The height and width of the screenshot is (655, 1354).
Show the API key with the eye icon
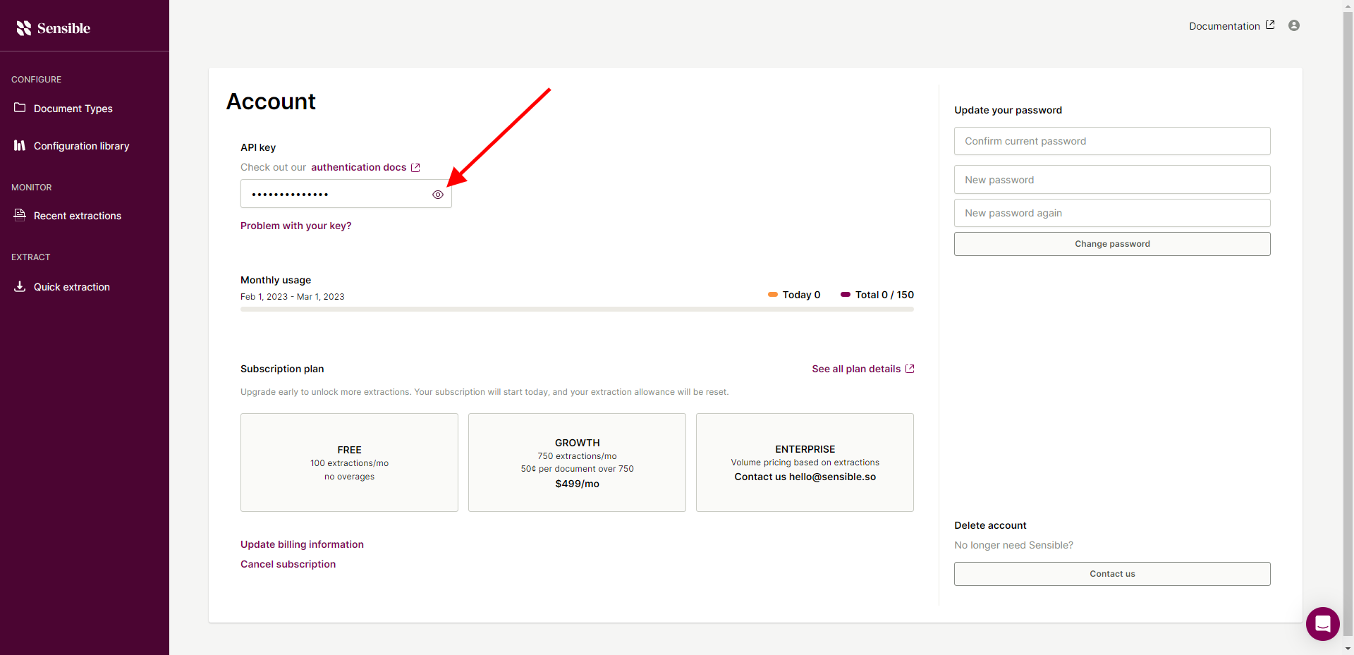pyautogui.click(x=438, y=195)
